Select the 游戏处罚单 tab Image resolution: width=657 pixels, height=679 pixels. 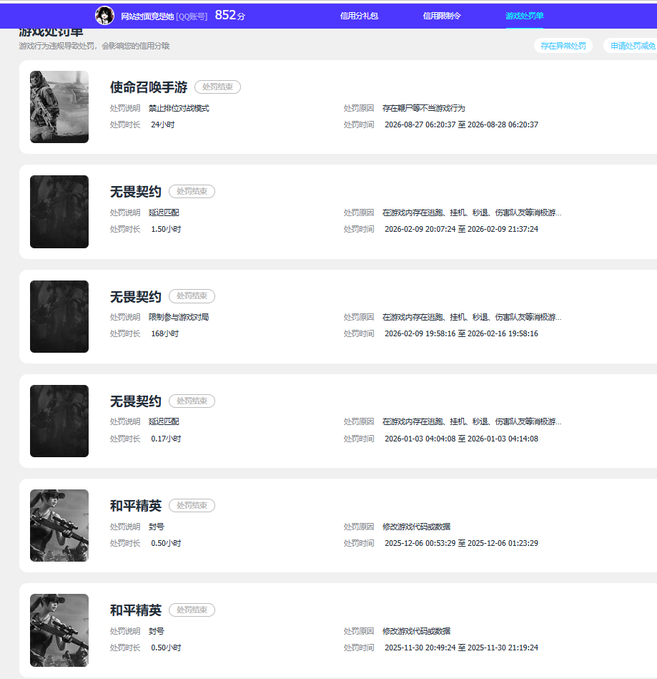(525, 16)
